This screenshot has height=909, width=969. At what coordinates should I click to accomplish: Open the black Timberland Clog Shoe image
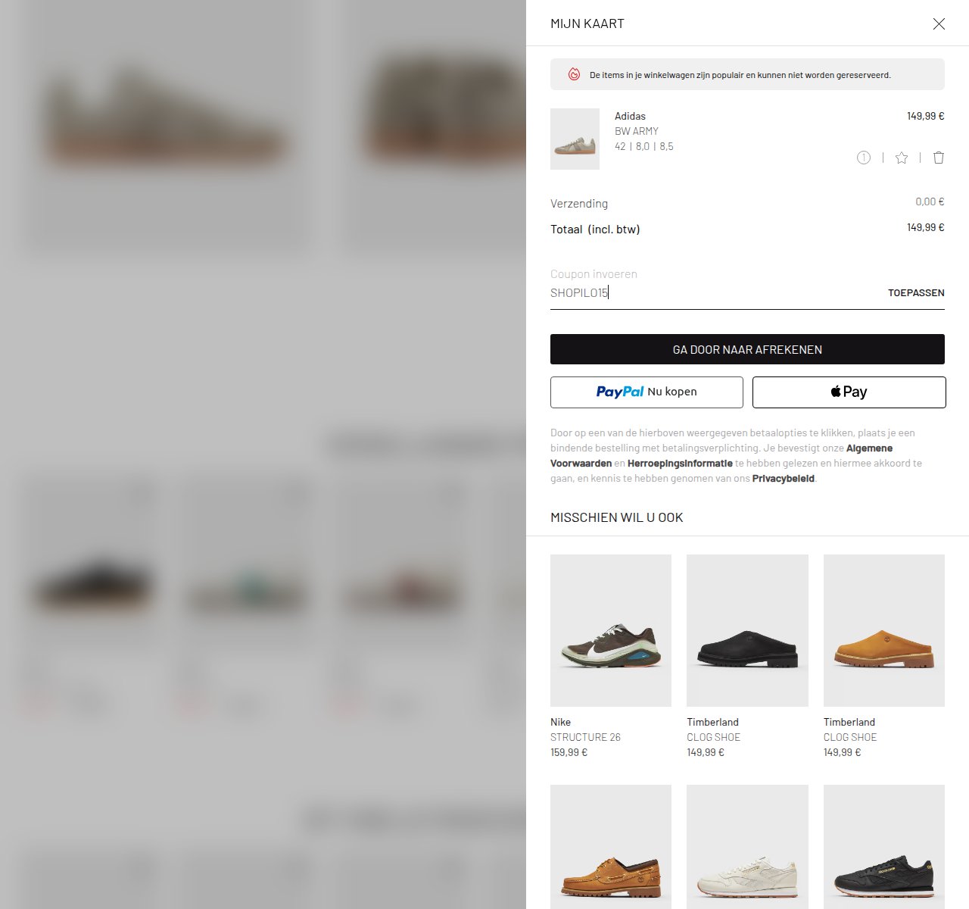pyautogui.click(x=747, y=630)
